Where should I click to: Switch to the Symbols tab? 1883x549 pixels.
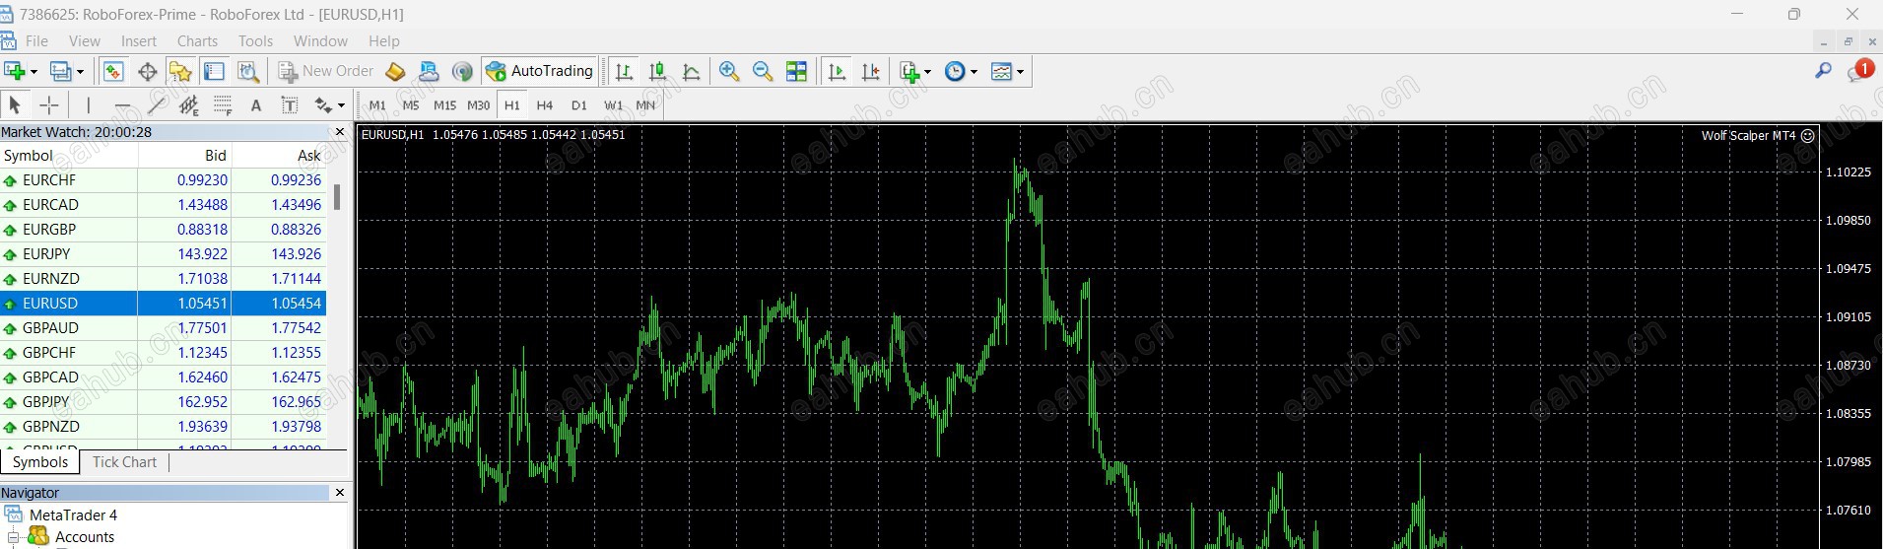coord(40,462)
